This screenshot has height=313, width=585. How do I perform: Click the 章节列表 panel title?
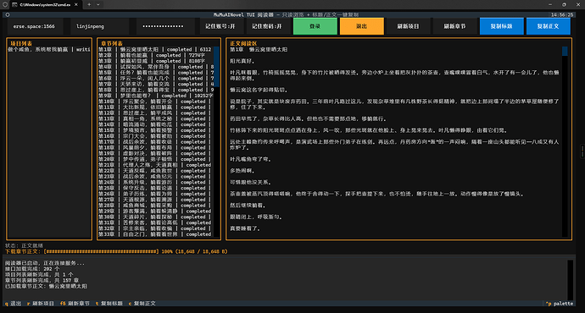pos(112,43)
